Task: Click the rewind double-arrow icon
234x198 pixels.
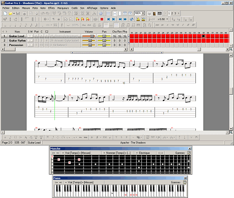Action: tap(120, 19)
